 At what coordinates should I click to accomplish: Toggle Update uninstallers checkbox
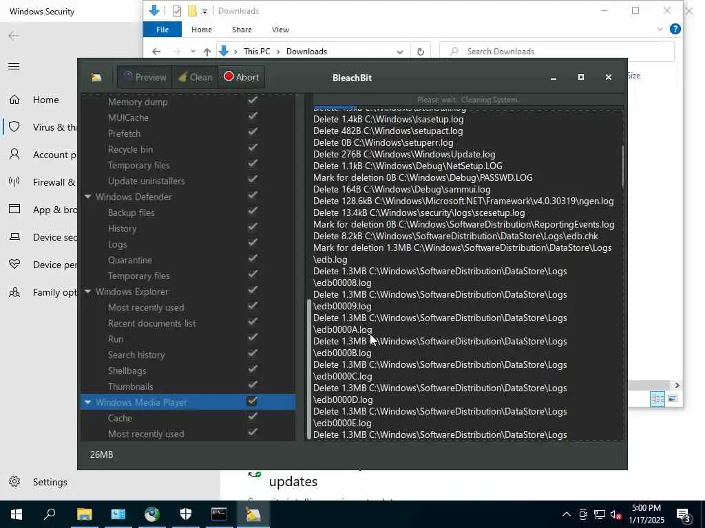[x=253, y=179]
